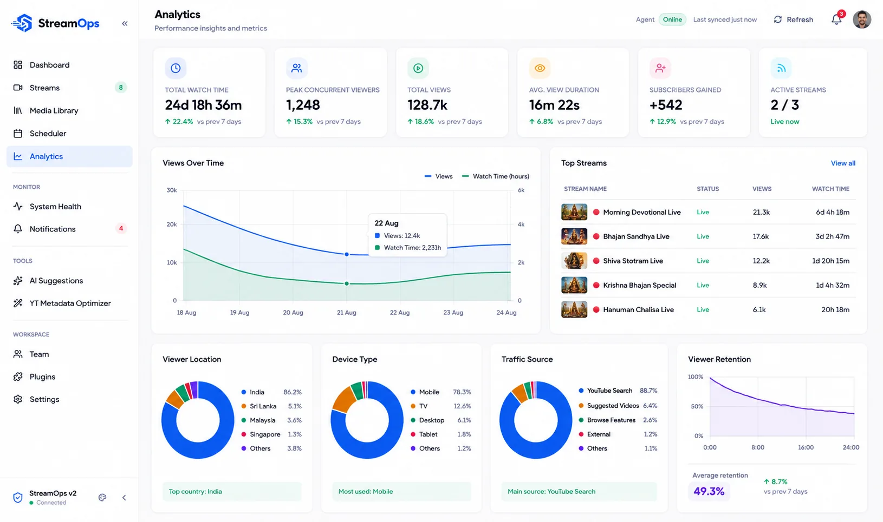This screenshot has width=883, height=522.
Task: Click the System Health pulse icon
Action: point(18,206)
